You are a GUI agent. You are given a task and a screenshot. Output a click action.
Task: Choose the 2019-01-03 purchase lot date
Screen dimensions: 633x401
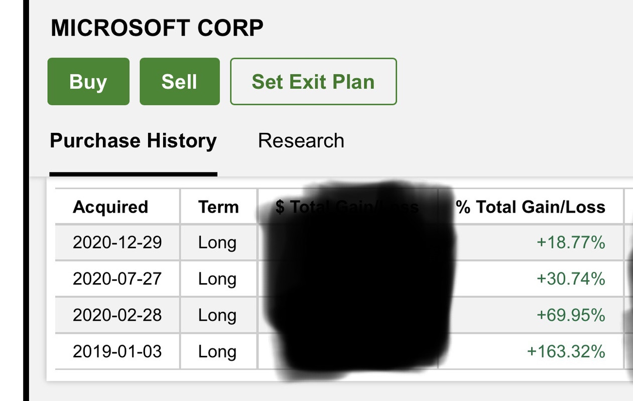[117, 351]
